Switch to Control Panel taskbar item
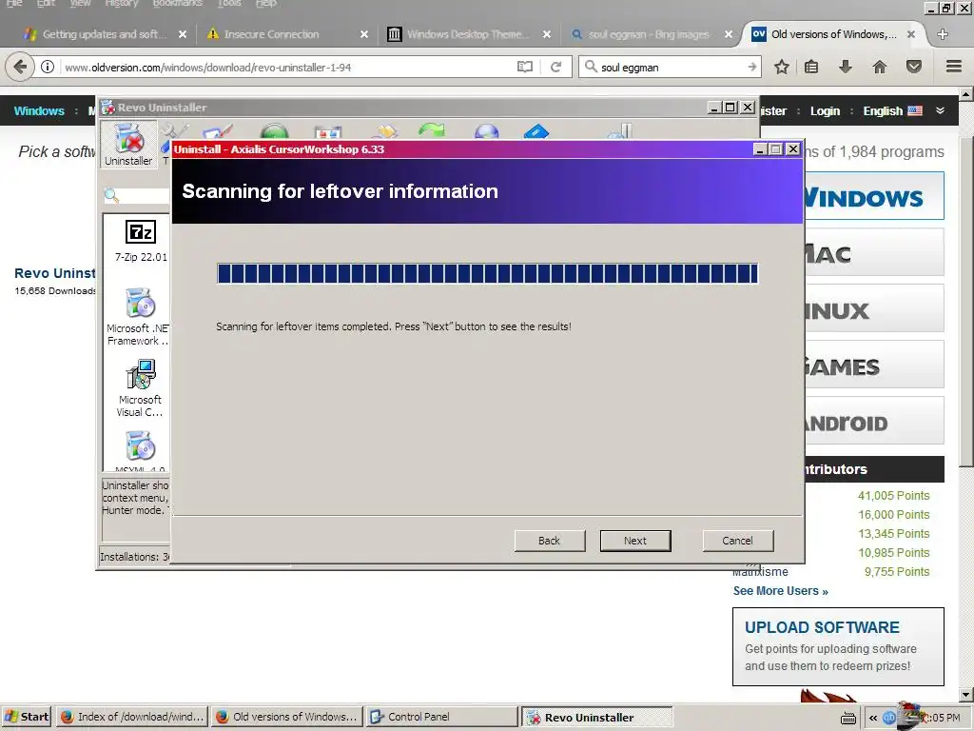 (441, 717)
